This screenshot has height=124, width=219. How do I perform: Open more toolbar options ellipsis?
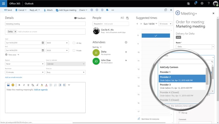coord(113,10)
